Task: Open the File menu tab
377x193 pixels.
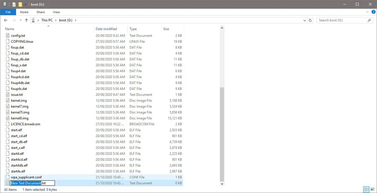Action: point(8,12)
